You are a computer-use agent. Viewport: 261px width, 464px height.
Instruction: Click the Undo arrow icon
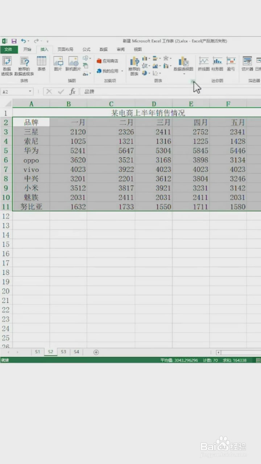23,41
